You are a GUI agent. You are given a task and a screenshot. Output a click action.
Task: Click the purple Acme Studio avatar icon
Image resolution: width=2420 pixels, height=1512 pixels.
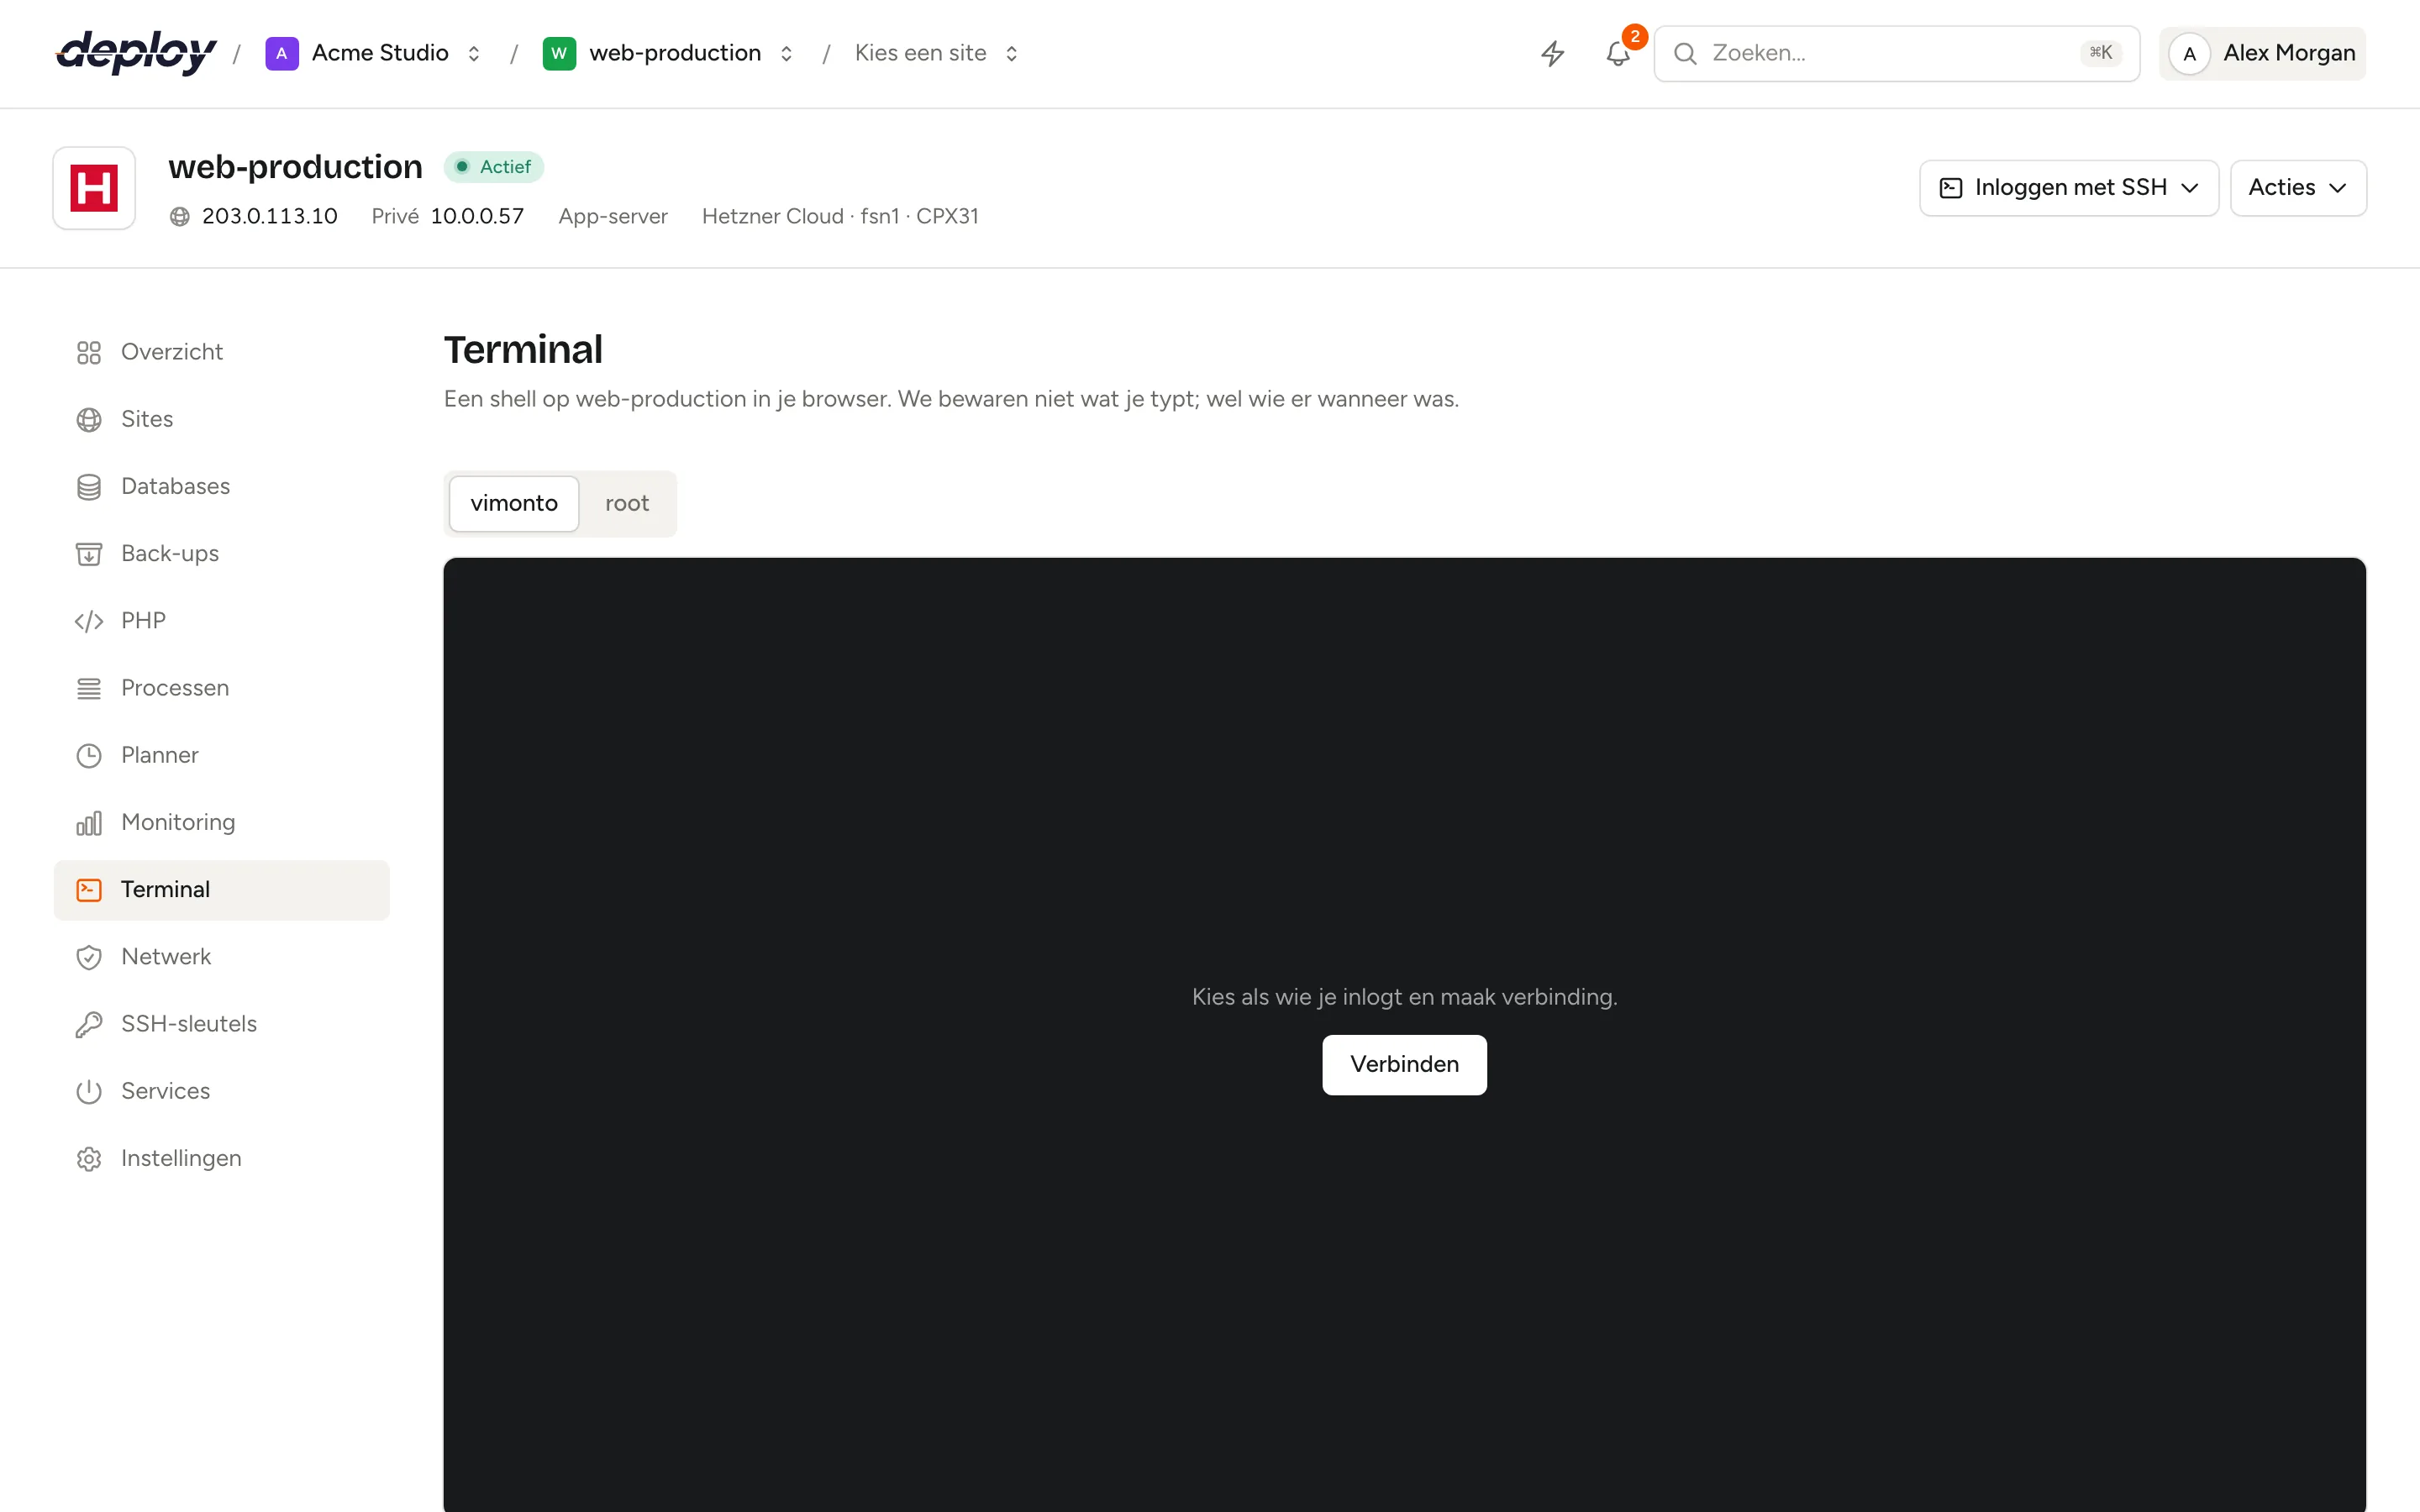(282, 53)
